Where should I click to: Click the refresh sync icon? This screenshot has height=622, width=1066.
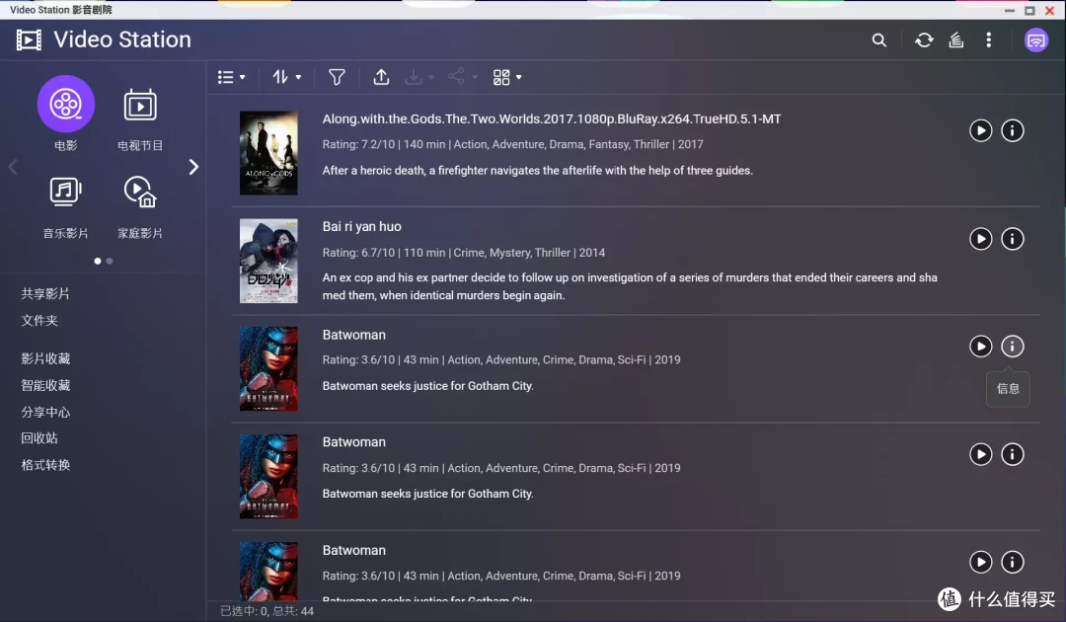(x=924, y=40)
